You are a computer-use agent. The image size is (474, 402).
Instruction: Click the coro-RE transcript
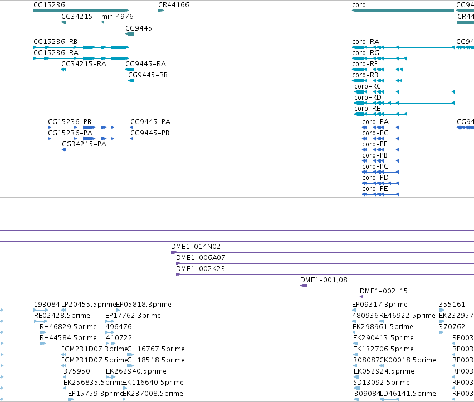click(380, 114)
